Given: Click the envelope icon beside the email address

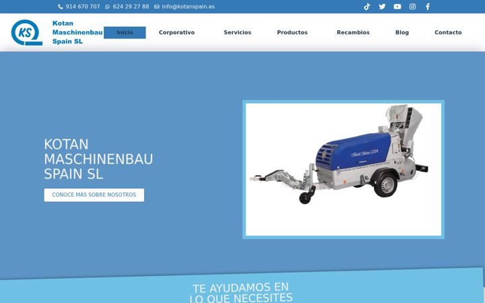Looking at the screenshot, I should point(157,7).
